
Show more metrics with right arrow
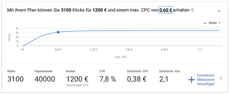[221, 78]
